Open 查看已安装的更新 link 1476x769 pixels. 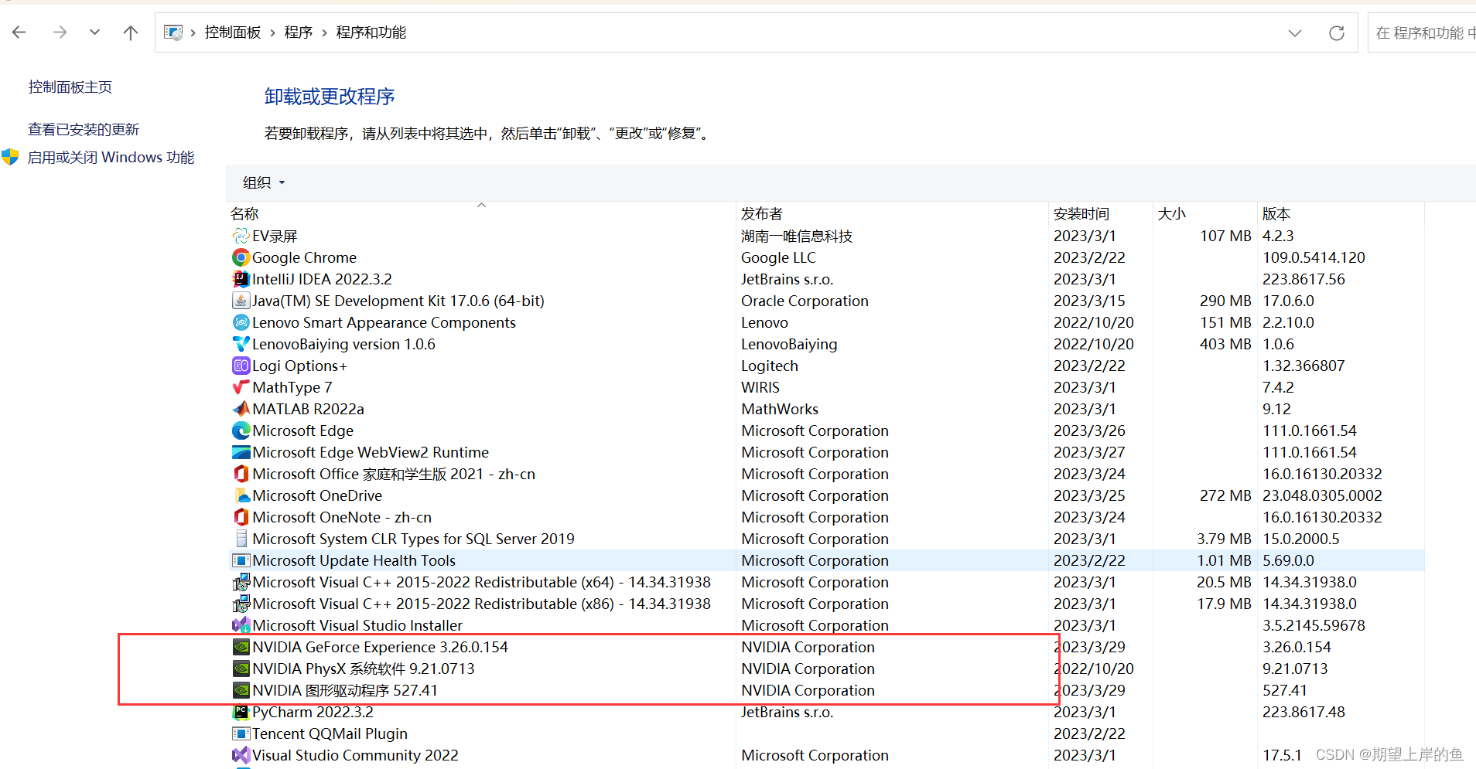point(84,129)
